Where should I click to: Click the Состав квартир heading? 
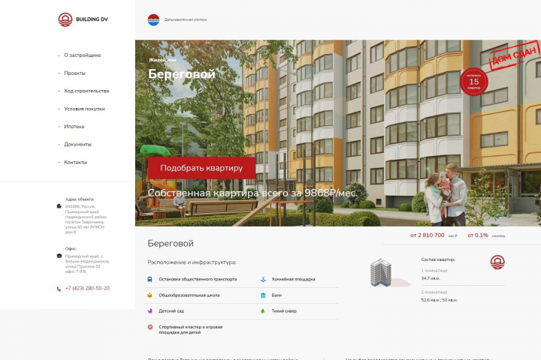(x=438, y=259)
